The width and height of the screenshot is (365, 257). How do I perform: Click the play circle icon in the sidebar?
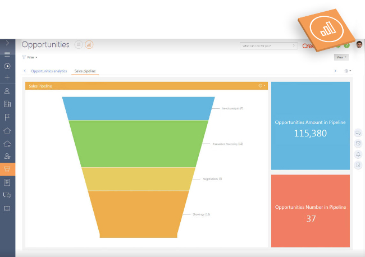pos(7,66)
